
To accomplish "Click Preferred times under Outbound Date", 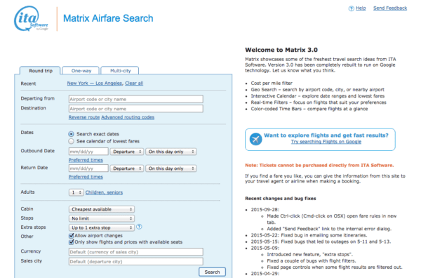I will tap(86, 160).
